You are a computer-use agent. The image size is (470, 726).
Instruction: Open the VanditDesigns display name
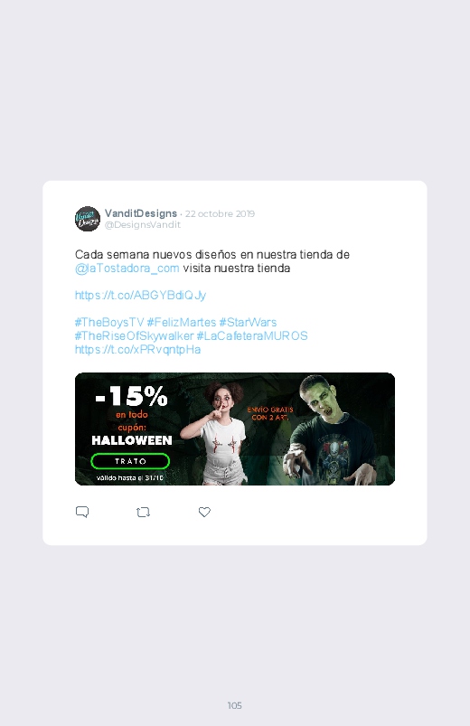click(141, 213)
